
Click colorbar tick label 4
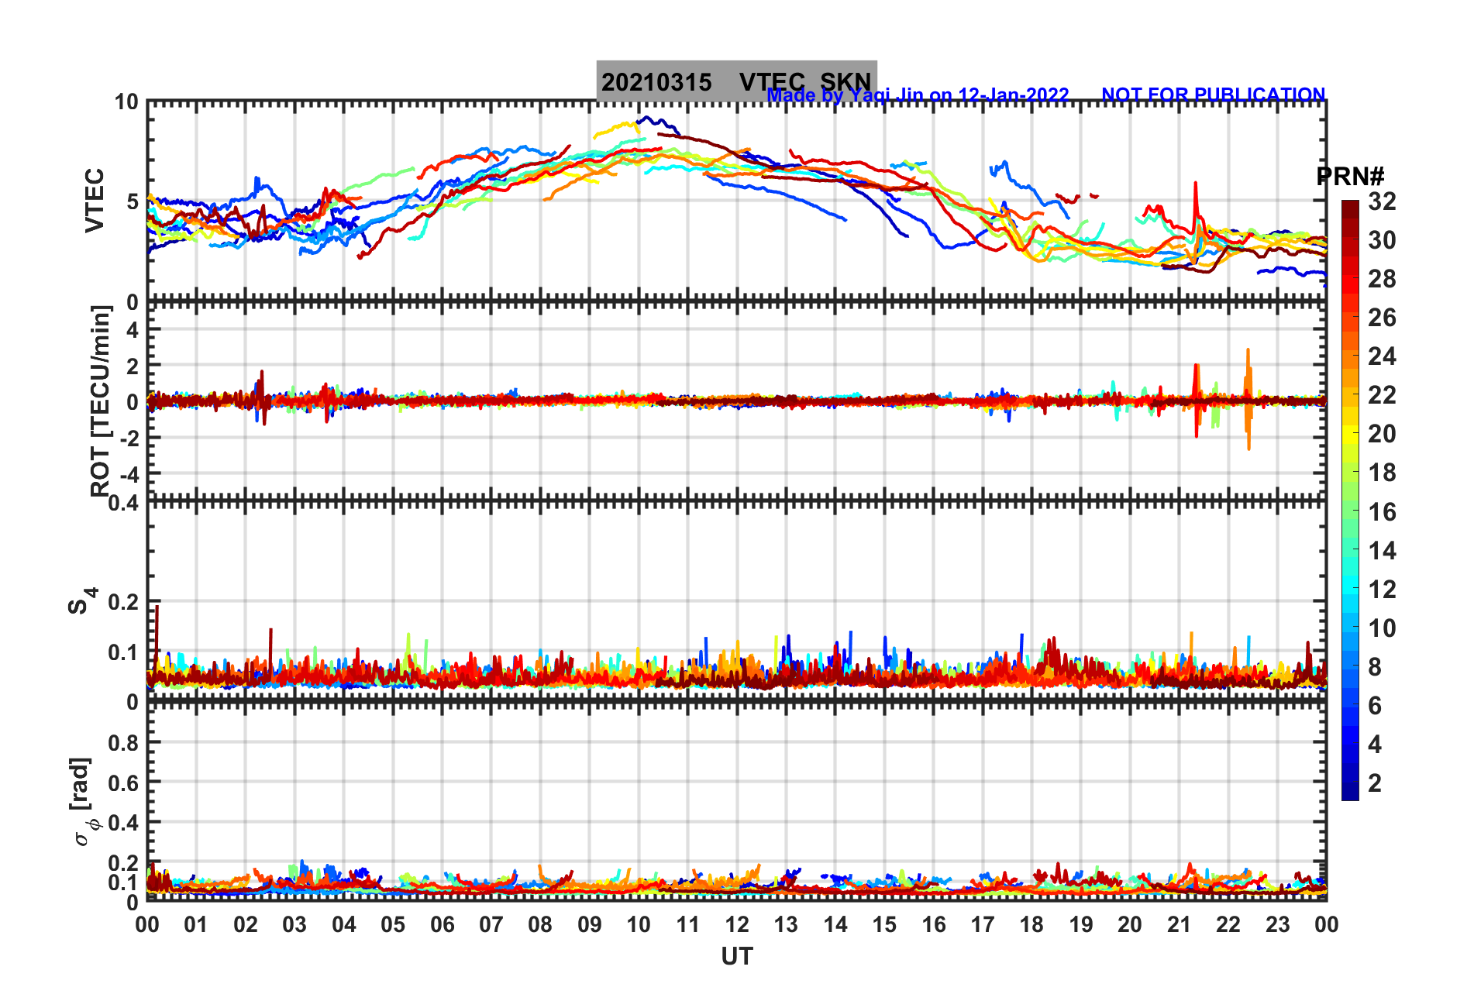click(1375, 745)
